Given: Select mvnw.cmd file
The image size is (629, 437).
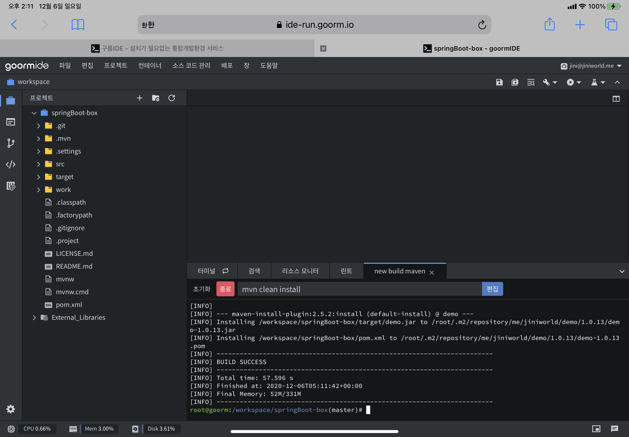Looking at the screenshot, I should [x=72, y=292].
